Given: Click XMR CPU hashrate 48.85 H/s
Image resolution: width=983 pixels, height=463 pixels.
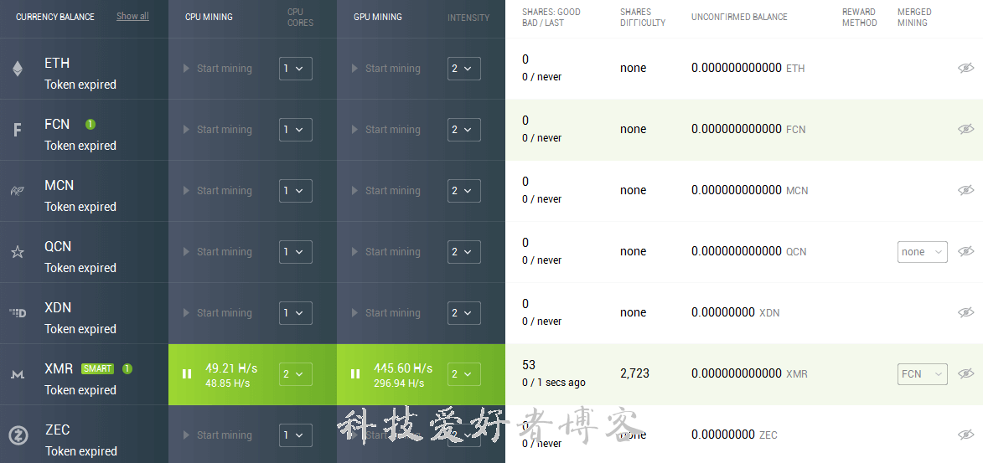Looking at the screenshot, I should point(228,383).
